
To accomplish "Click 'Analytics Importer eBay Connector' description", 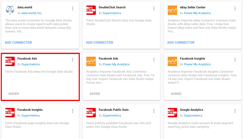I will (202, 26).
